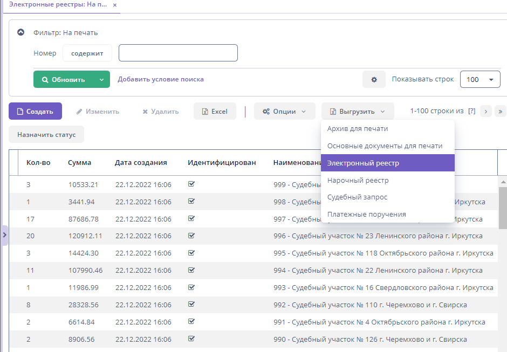Collapse the filter panel with the round arrow icon
The image size is (507, 352).
(20, 32)
